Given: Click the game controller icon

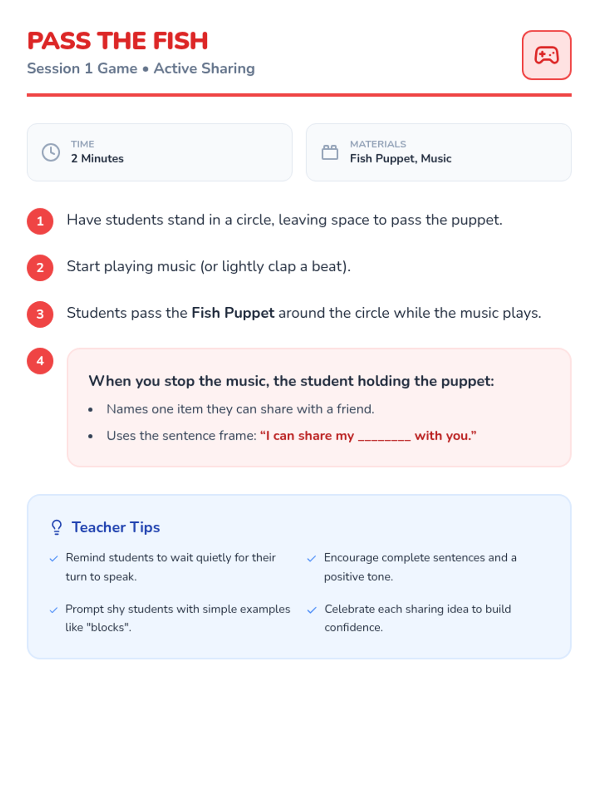Looking at the screenshot, I should pos(546,55).
